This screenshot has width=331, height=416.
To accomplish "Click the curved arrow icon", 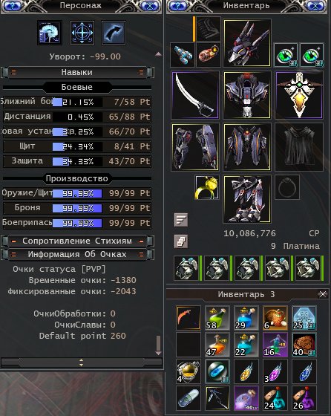I will (114, 33).
